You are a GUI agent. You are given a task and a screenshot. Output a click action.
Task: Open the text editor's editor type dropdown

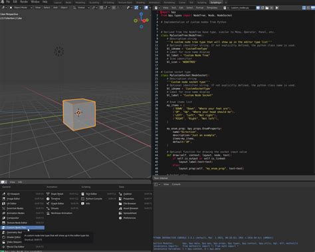click(157, 8)
